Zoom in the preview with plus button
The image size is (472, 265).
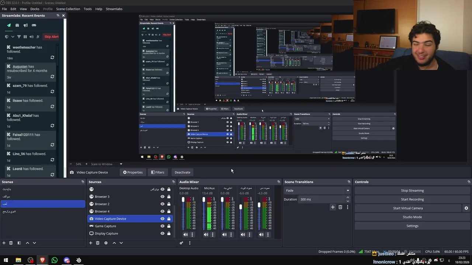coord(86,164)
